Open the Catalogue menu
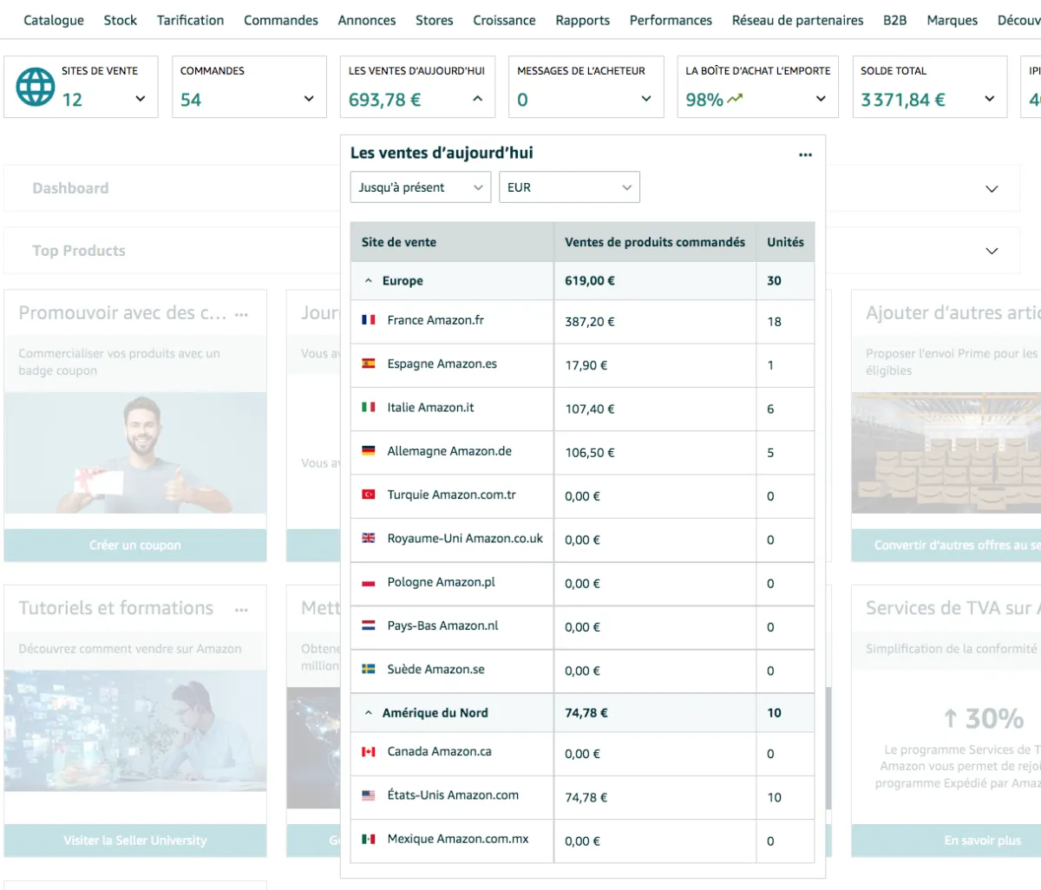The width and height of the screenshot is (1041, 890). coord(54,20)
